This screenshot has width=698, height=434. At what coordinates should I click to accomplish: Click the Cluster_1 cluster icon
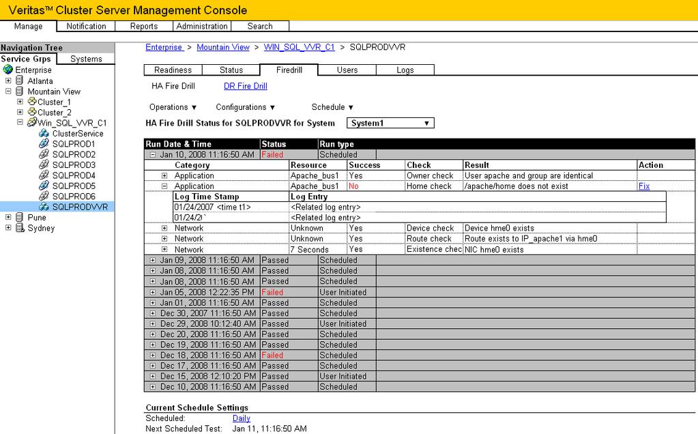coord(32,102)
